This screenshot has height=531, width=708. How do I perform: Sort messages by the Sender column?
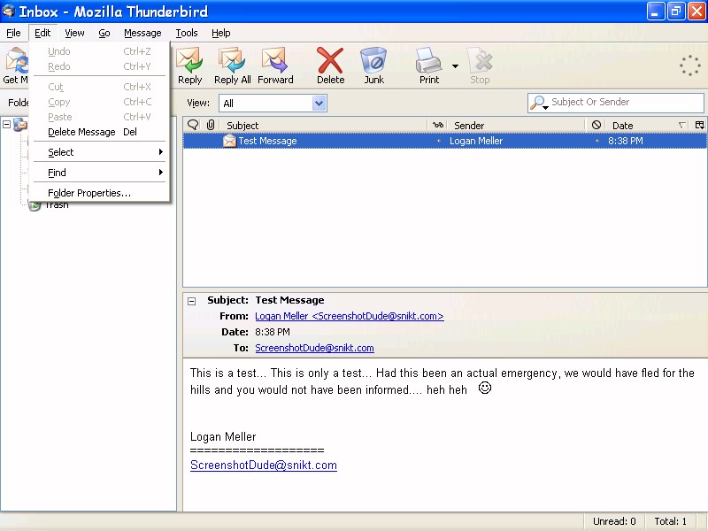click(x=518, y=125)
